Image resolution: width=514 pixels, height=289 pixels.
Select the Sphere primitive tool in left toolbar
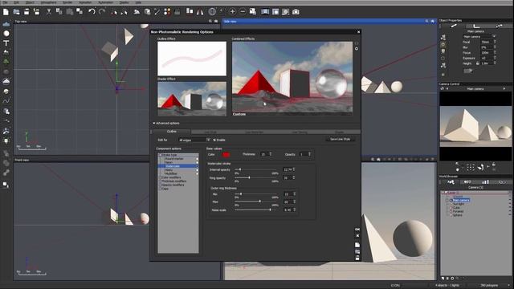point(6,34)
